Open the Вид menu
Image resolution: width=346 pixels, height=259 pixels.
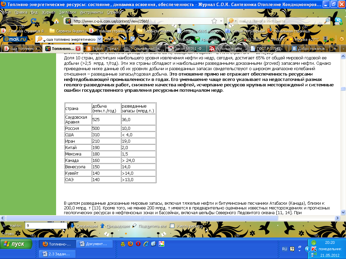click(x=34, y=12)
